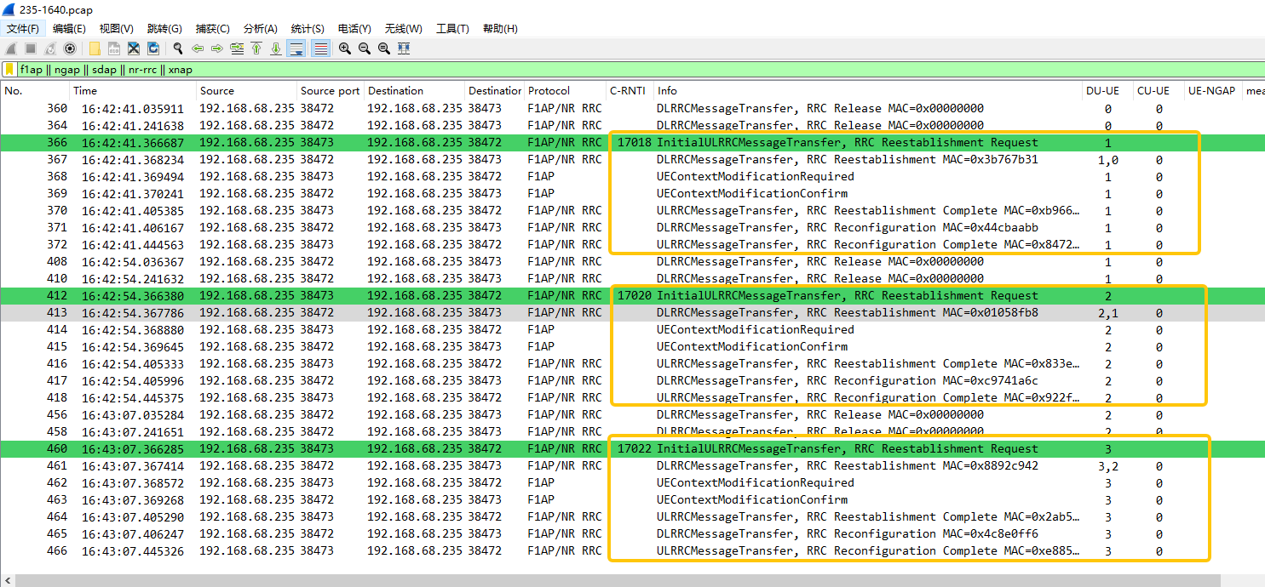
Task: Open the 电话(Y) menu
Action: point(354,29)
